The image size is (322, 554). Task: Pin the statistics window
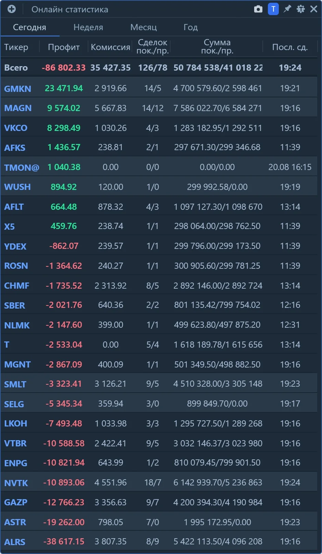click(x=287, y=9)
